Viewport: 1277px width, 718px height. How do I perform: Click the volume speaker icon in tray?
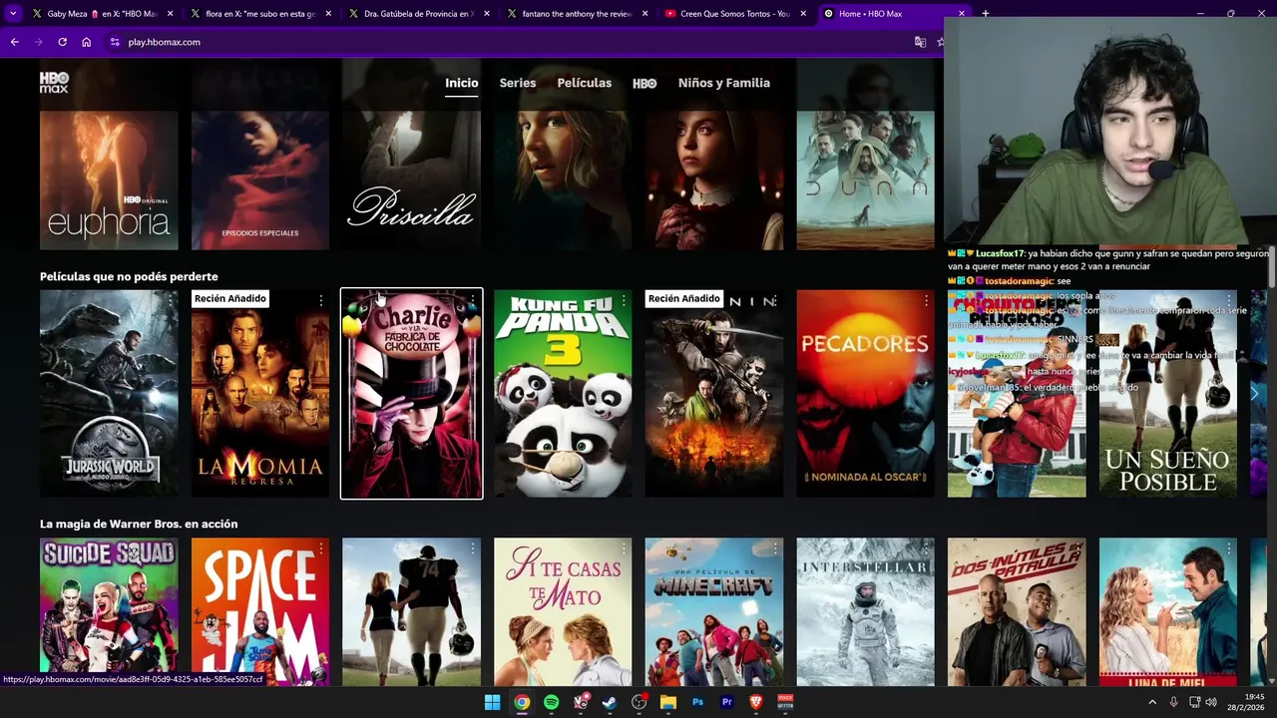pyautogui.click(x=1211, y=702)
